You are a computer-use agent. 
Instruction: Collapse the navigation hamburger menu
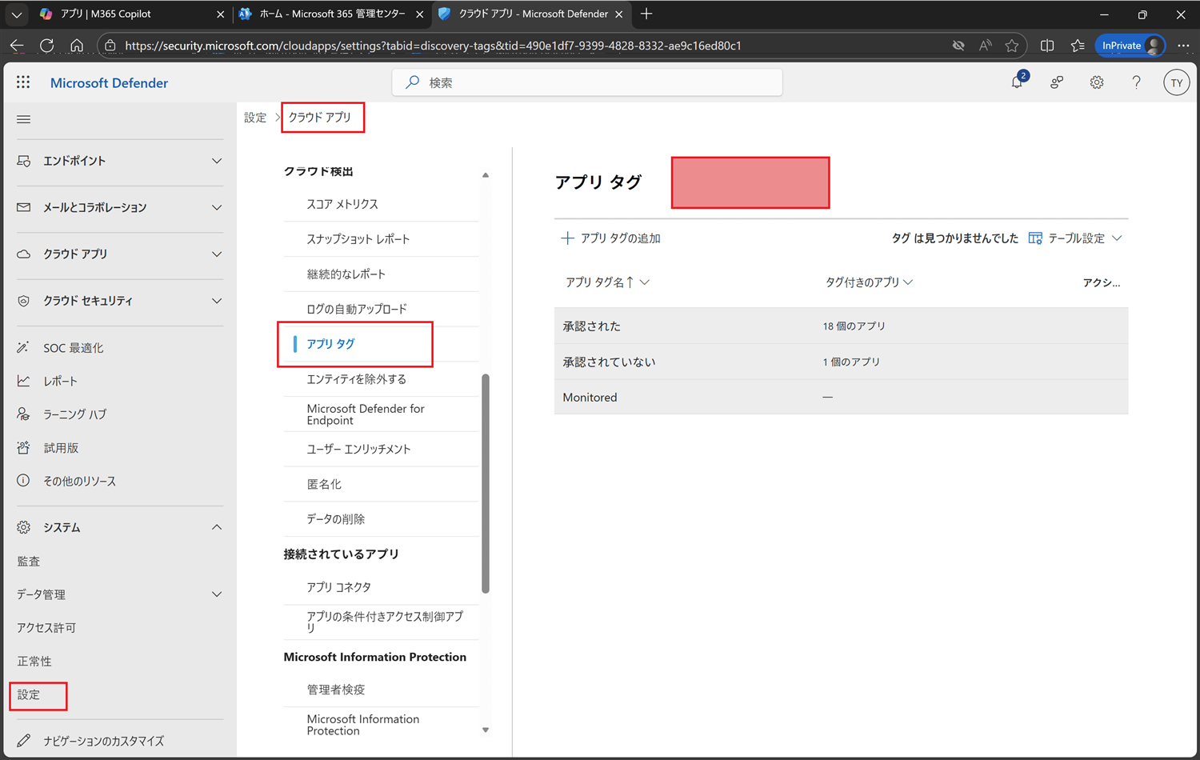click(24, 119)
